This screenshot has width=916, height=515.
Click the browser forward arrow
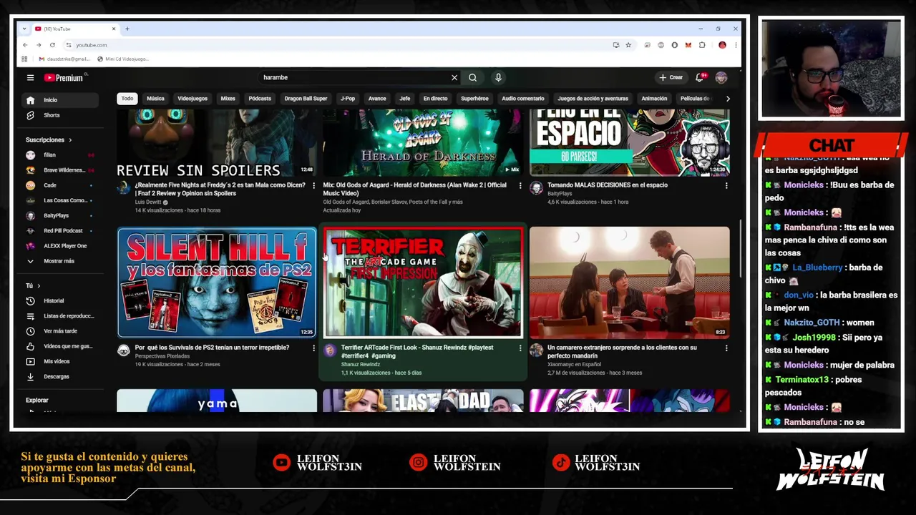(39, 45)
